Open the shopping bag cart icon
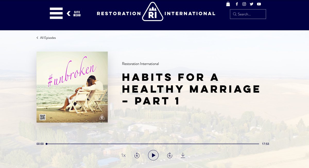 (x=228, y=4)
